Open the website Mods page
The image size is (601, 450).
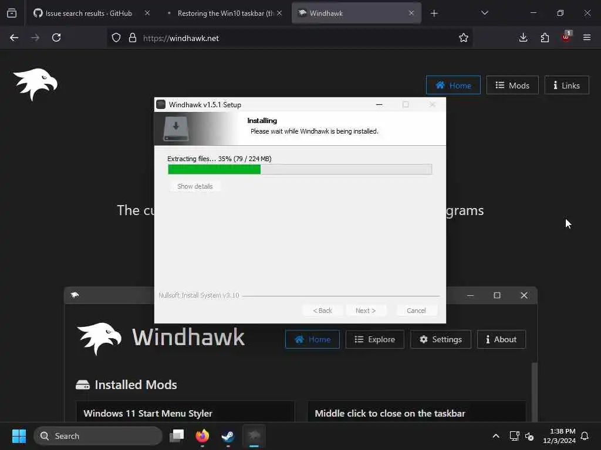[x=512, y=86]
